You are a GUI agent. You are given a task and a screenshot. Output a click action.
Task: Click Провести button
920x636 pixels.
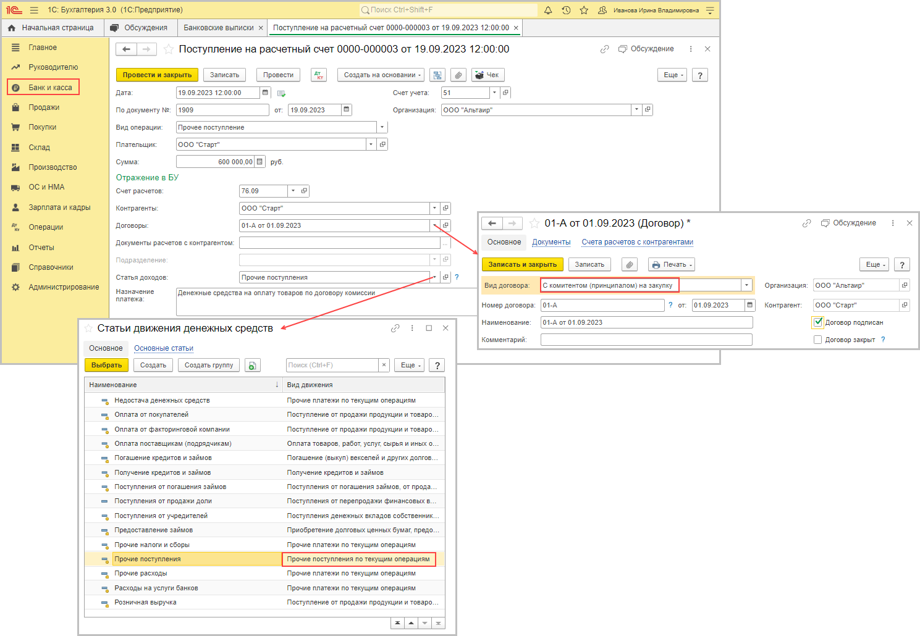point(278,75)
